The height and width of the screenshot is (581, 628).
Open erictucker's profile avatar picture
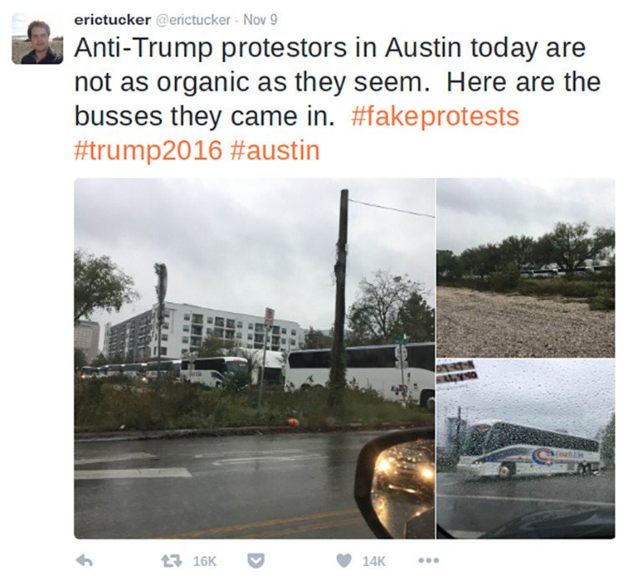coord(37,39)
